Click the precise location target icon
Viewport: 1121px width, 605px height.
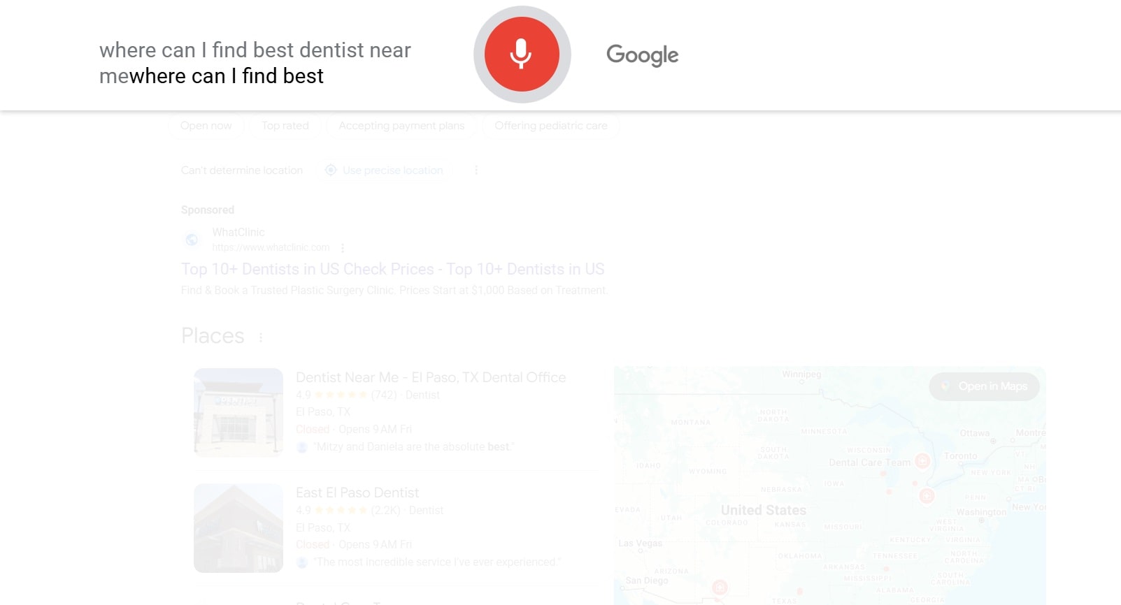pos(331,170)
